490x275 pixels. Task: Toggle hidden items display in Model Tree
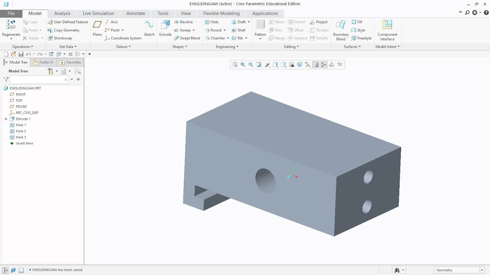click(78, 71)
